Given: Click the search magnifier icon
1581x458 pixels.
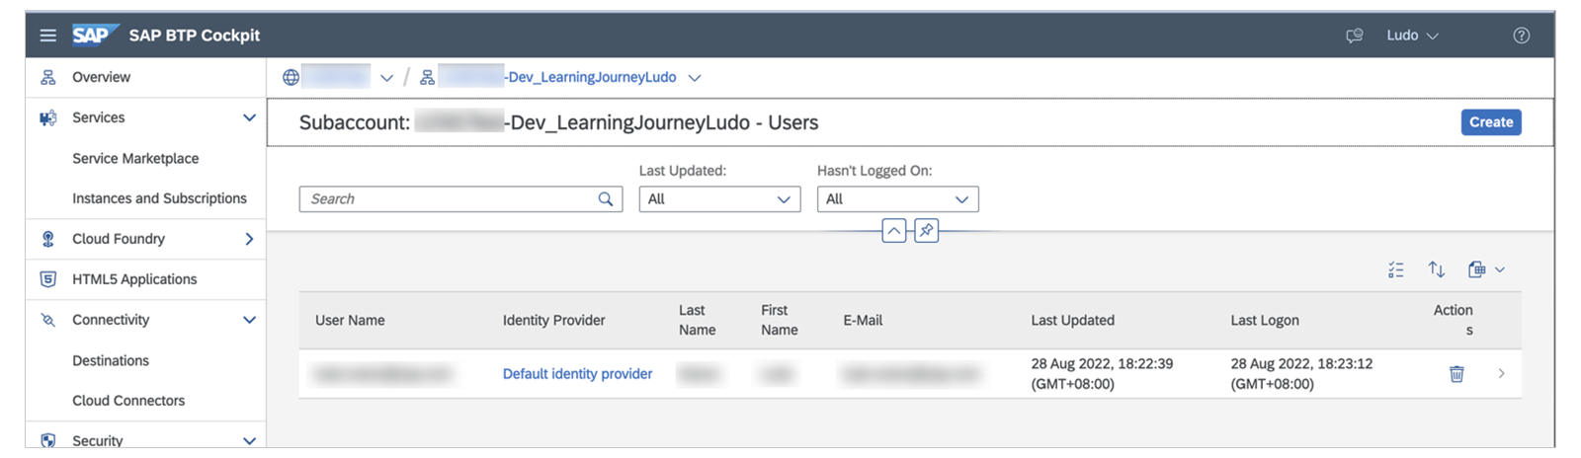Looking at the screenshot, I should (606, 199).
